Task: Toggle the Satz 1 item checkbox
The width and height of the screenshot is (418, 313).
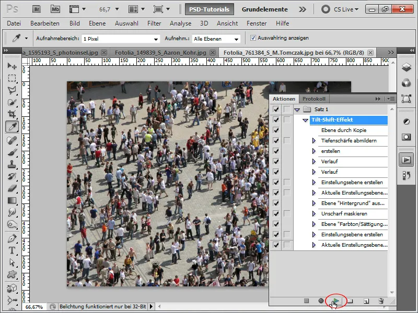Action: (276, 110)
